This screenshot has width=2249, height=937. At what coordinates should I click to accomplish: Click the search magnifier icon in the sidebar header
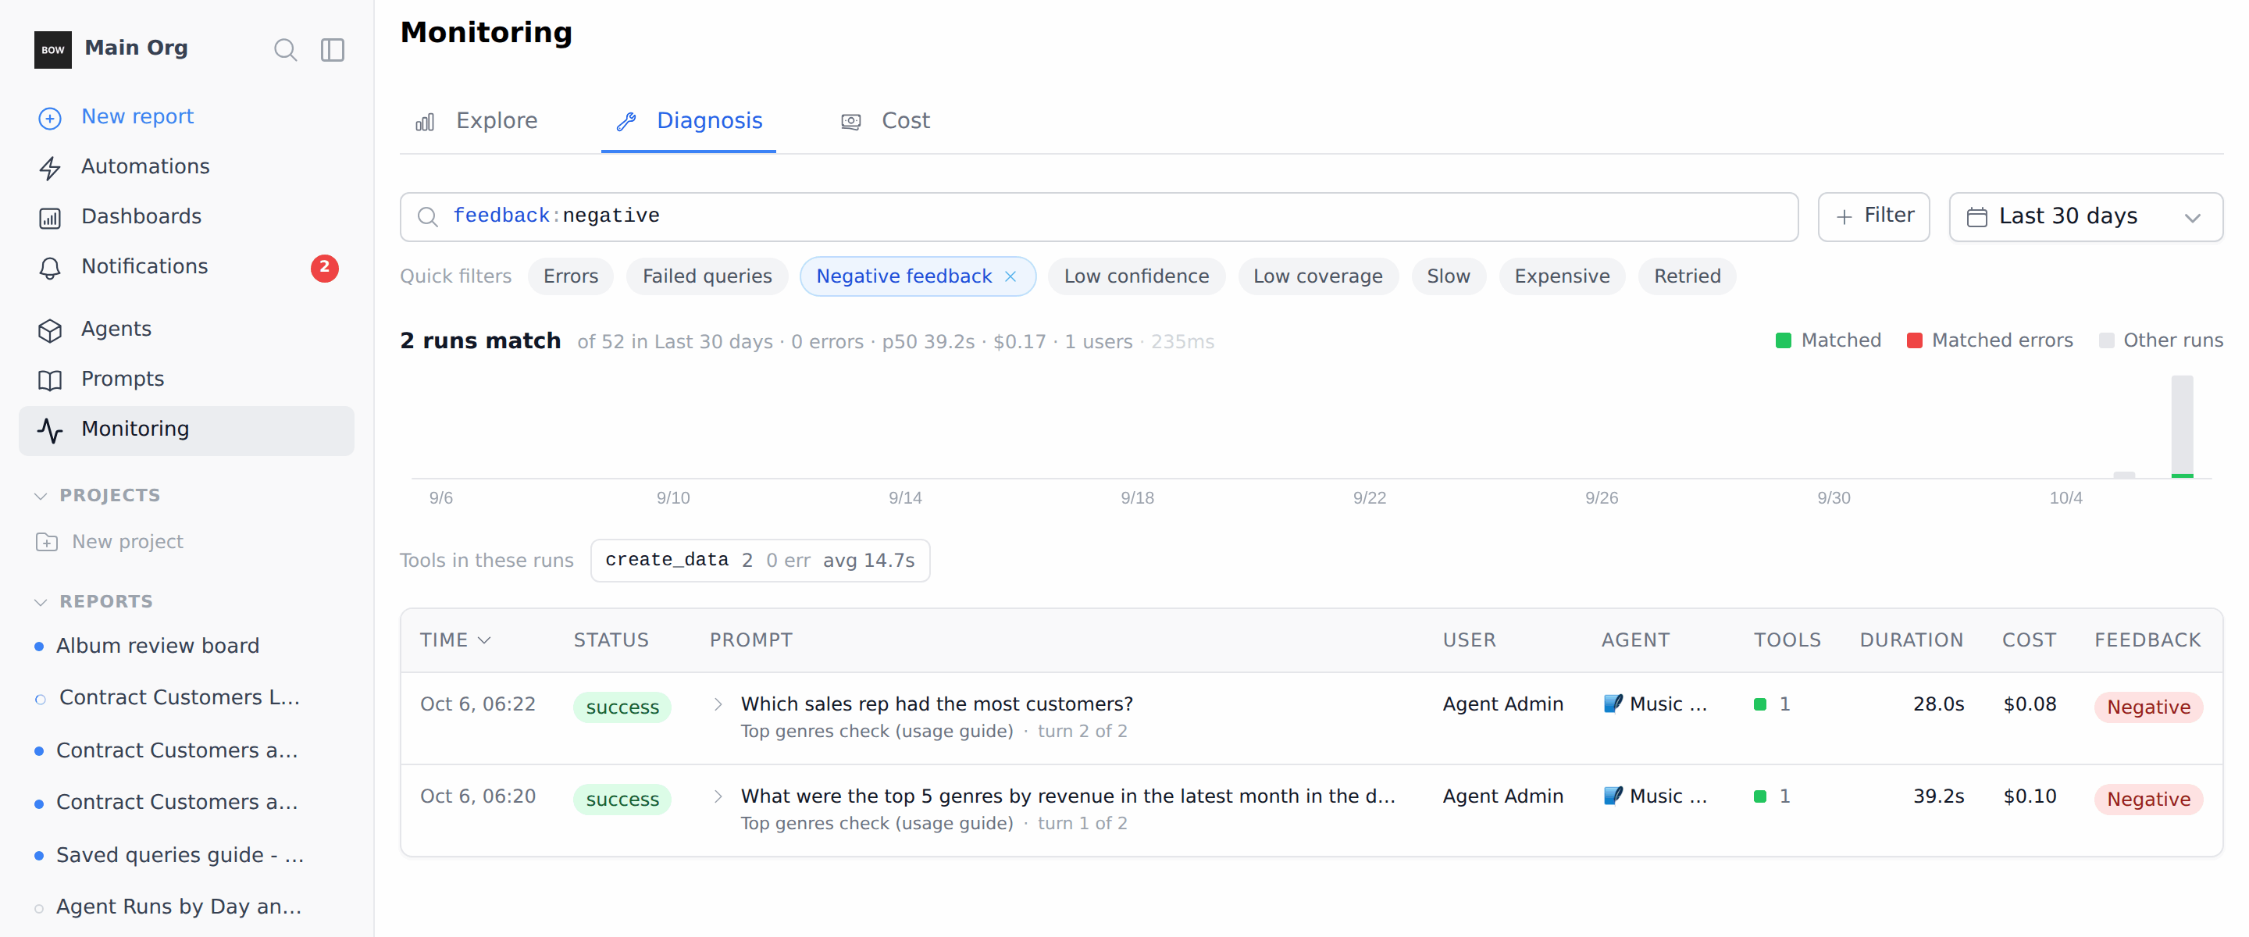(286, 49)
